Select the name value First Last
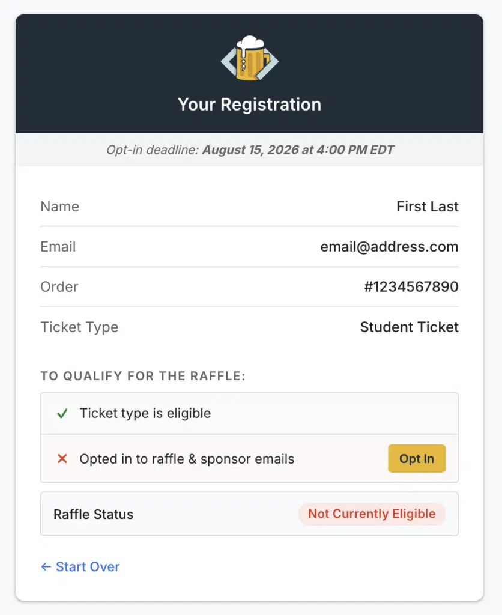This screenshot has width=502, height=615. 427,207
